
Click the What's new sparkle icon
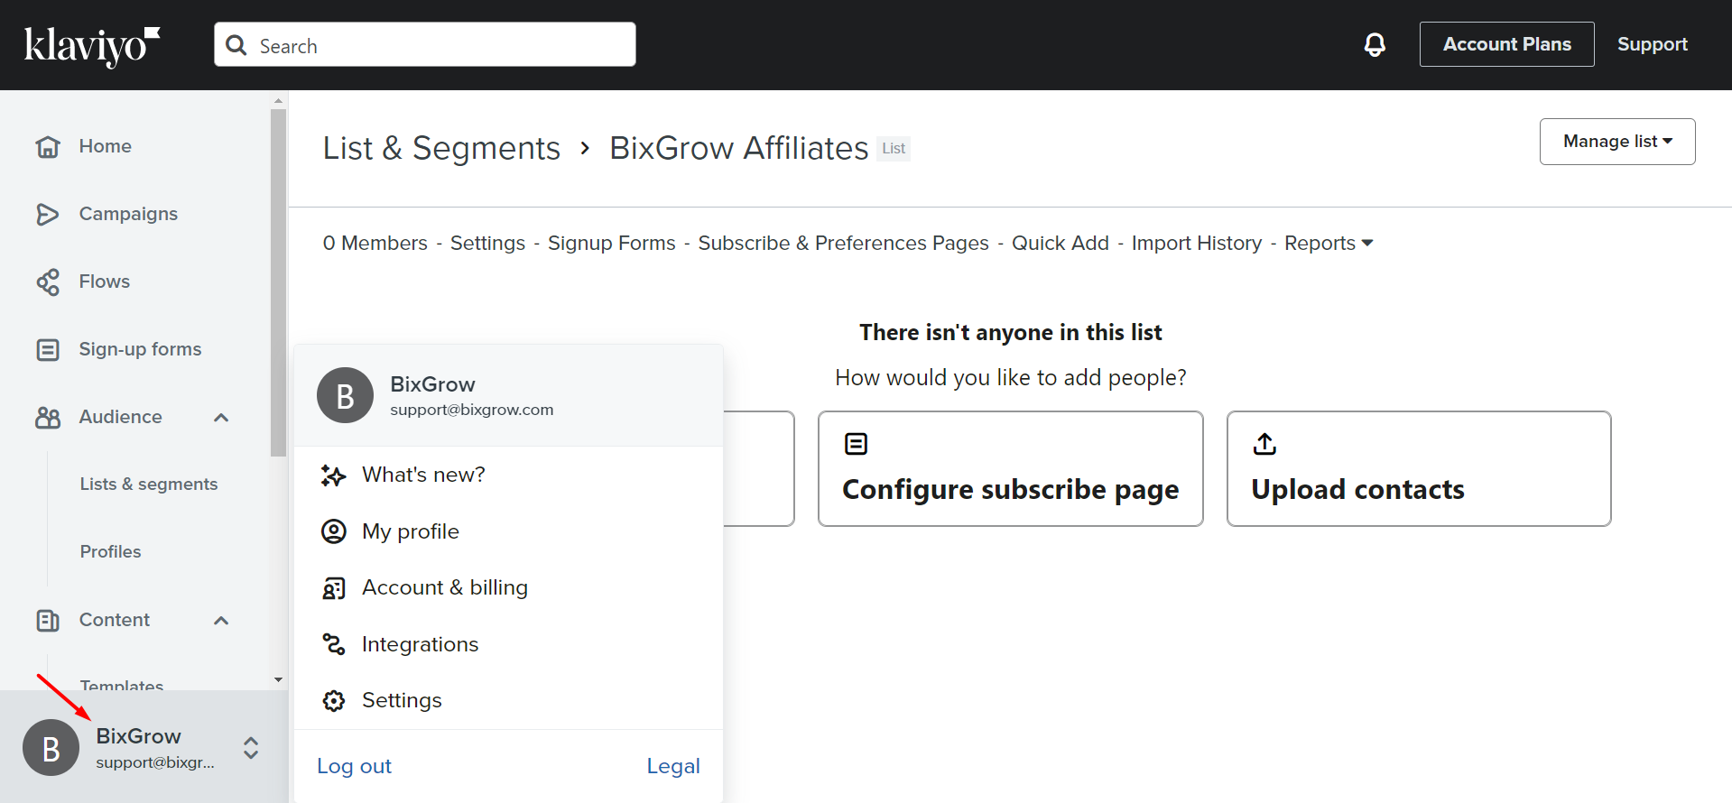point(334,475)
